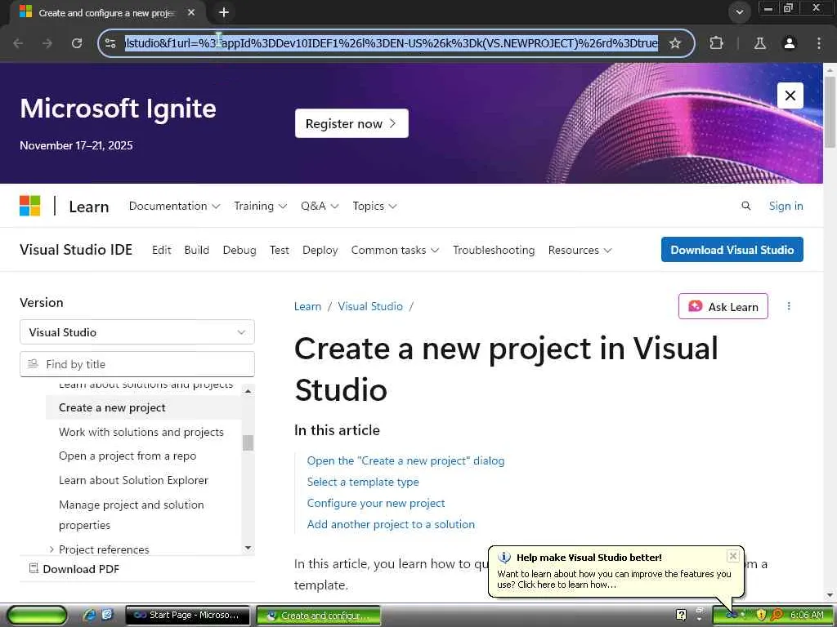Image resolution: width=837 pixels, height=627 pixels.
Task: Click Download Visual Studio button
Action: pos(732,250)
